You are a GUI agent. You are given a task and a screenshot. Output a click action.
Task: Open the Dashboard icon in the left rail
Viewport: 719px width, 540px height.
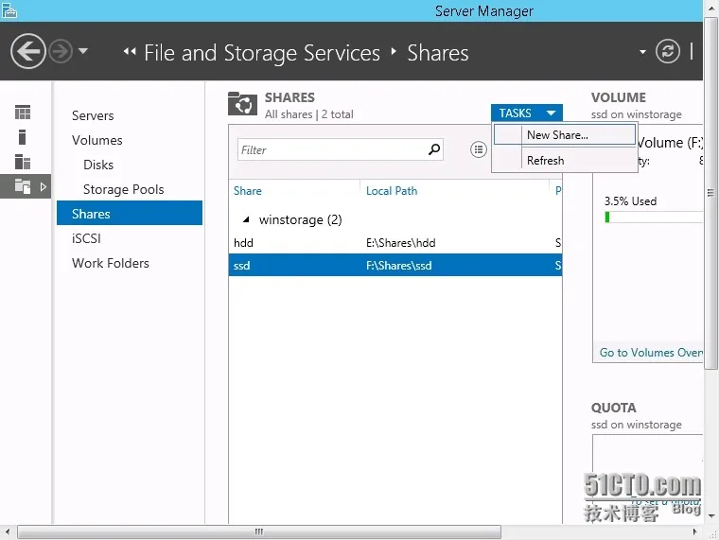click(x=23, y=113)
